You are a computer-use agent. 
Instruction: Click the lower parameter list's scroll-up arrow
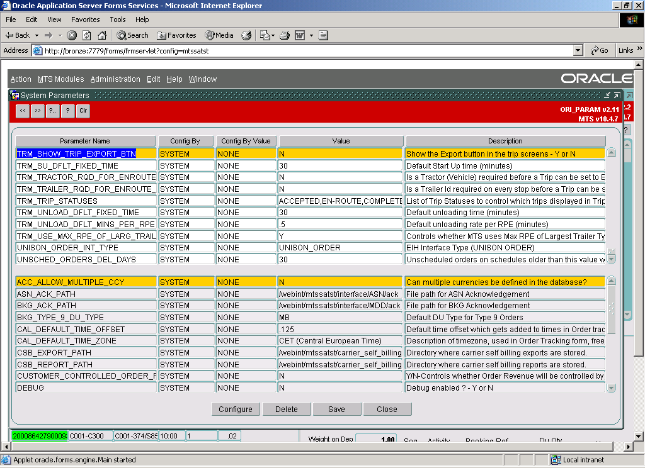pyautogui.click(x=612, y=281)
